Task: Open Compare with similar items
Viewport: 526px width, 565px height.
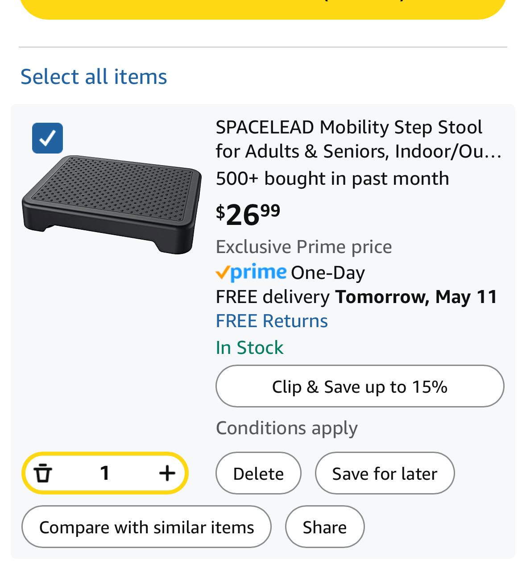Action: tap(146, 527)
